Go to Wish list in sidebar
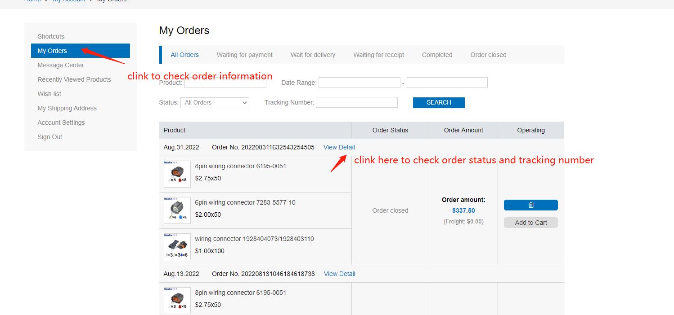Image resolution: width=674 pixels, height=315 pixels. pos(49,94)
